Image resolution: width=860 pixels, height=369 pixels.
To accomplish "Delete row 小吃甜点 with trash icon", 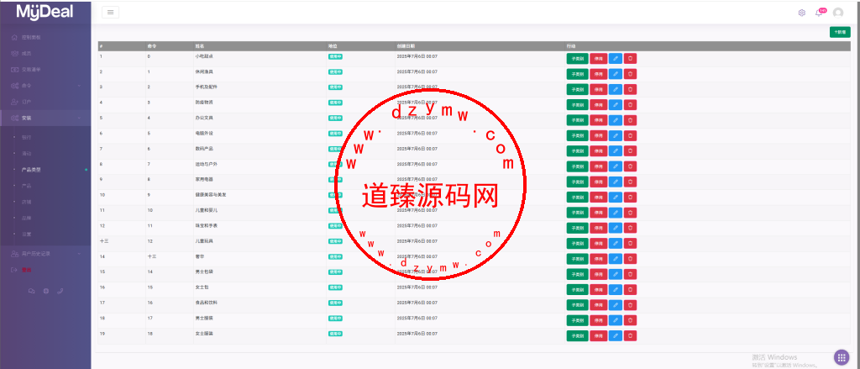I will 630,58.
